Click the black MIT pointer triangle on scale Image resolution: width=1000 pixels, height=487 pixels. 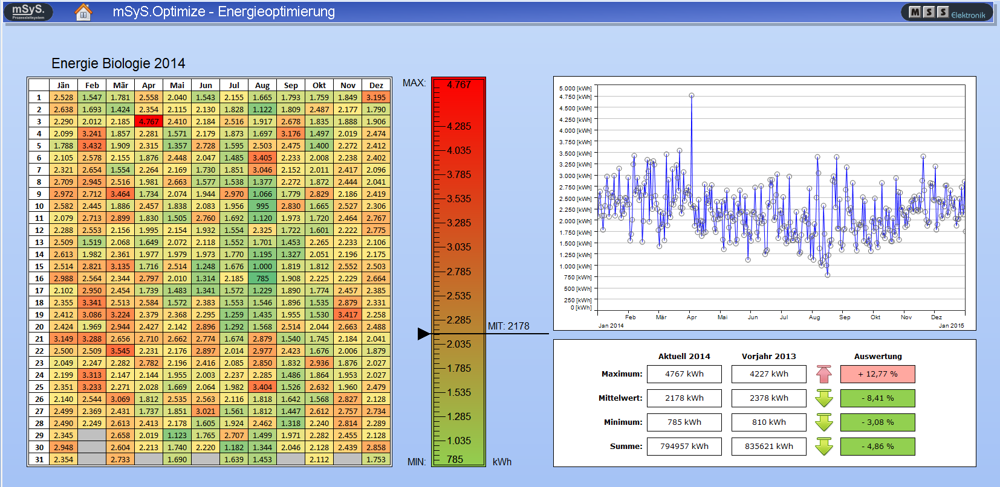click(x=424, y=334)
